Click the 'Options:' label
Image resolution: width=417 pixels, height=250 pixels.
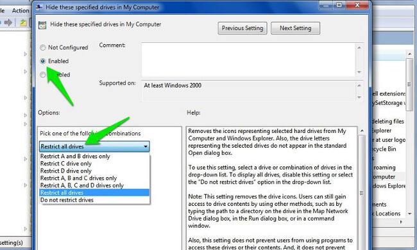point(49,113)
